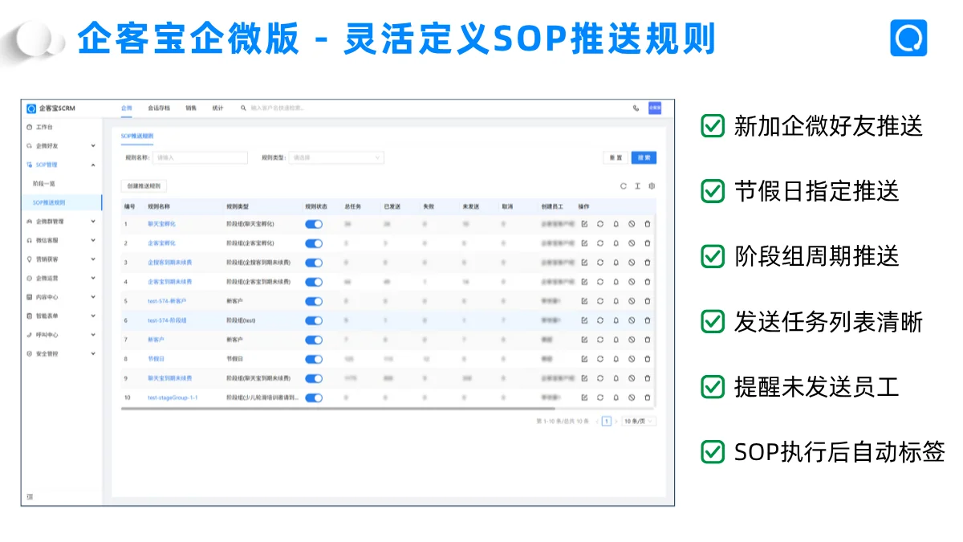Click the 创建推送规则 button
The width and height of the screenshot is (963, 542).
click(144, 185)
